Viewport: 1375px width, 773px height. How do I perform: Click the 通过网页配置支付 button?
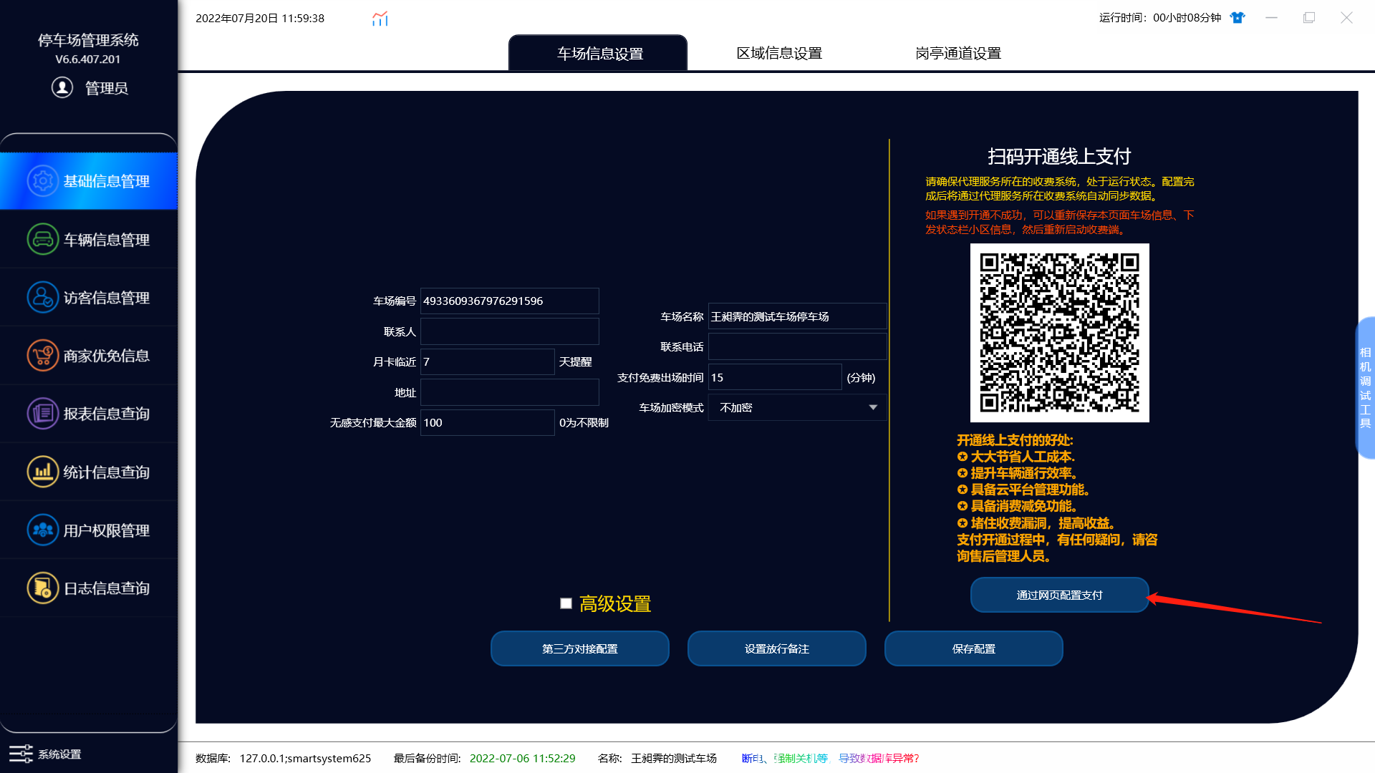point(1059,595)
